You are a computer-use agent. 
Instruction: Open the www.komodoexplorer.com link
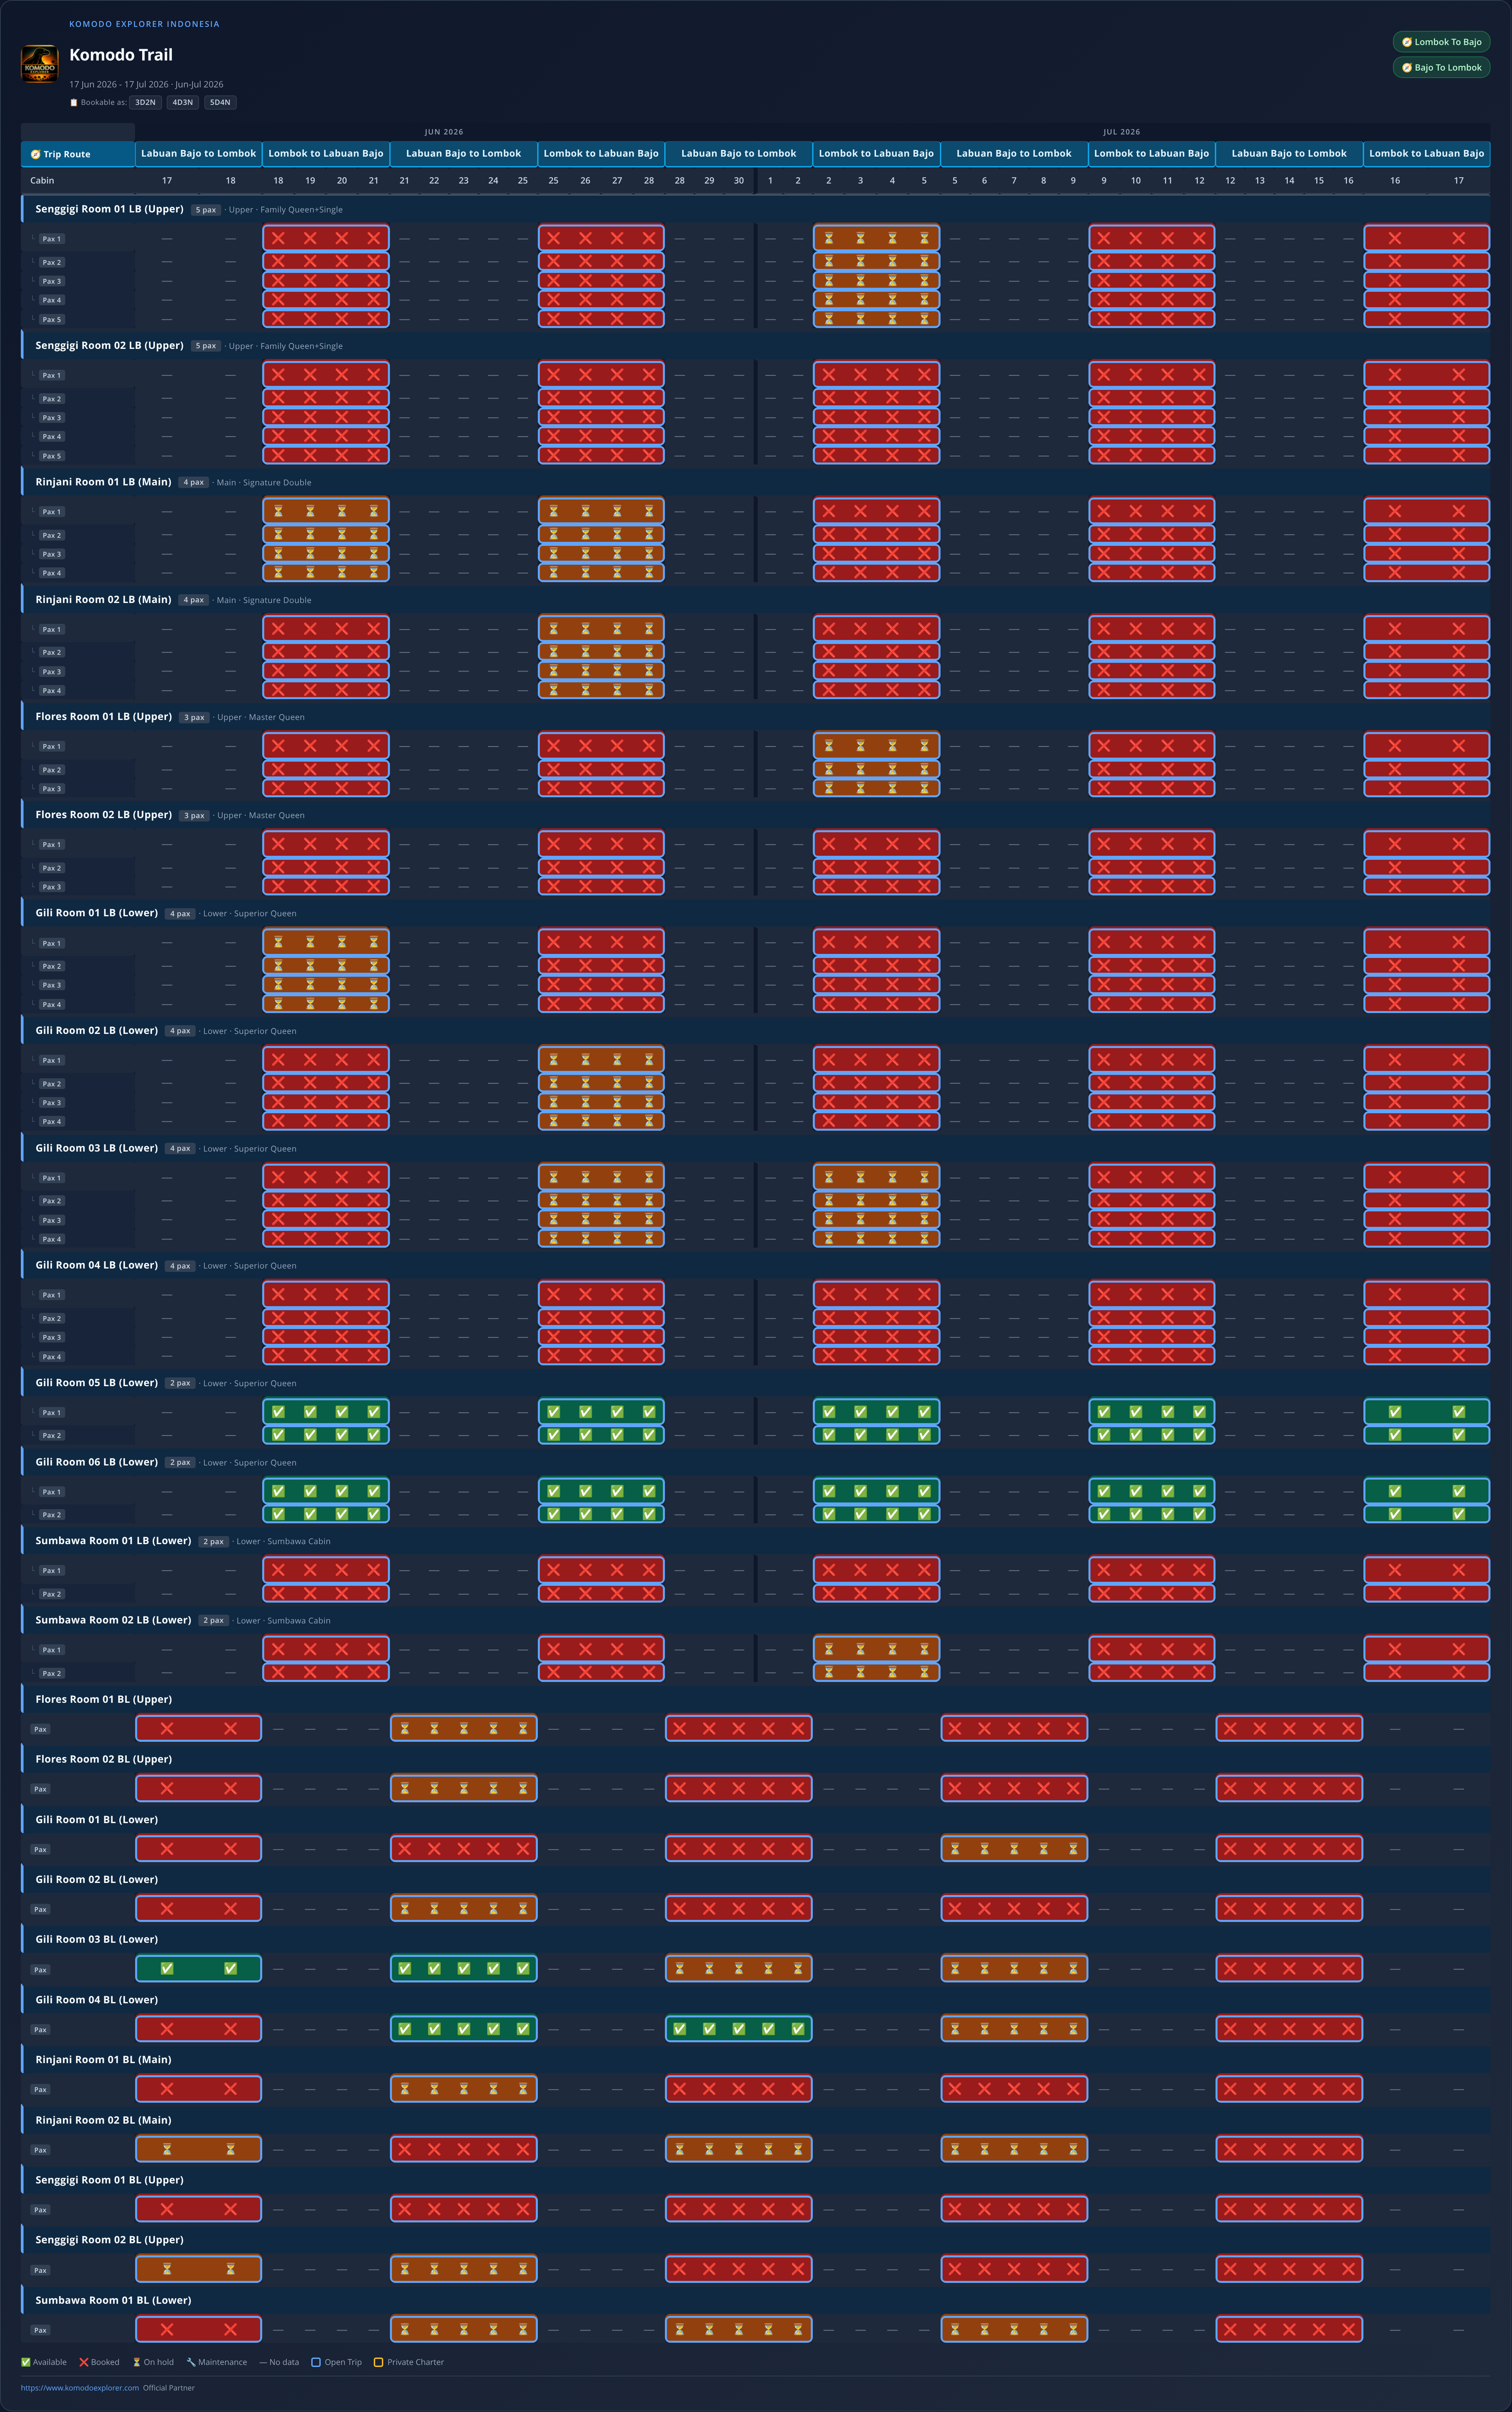(80, 2388)
